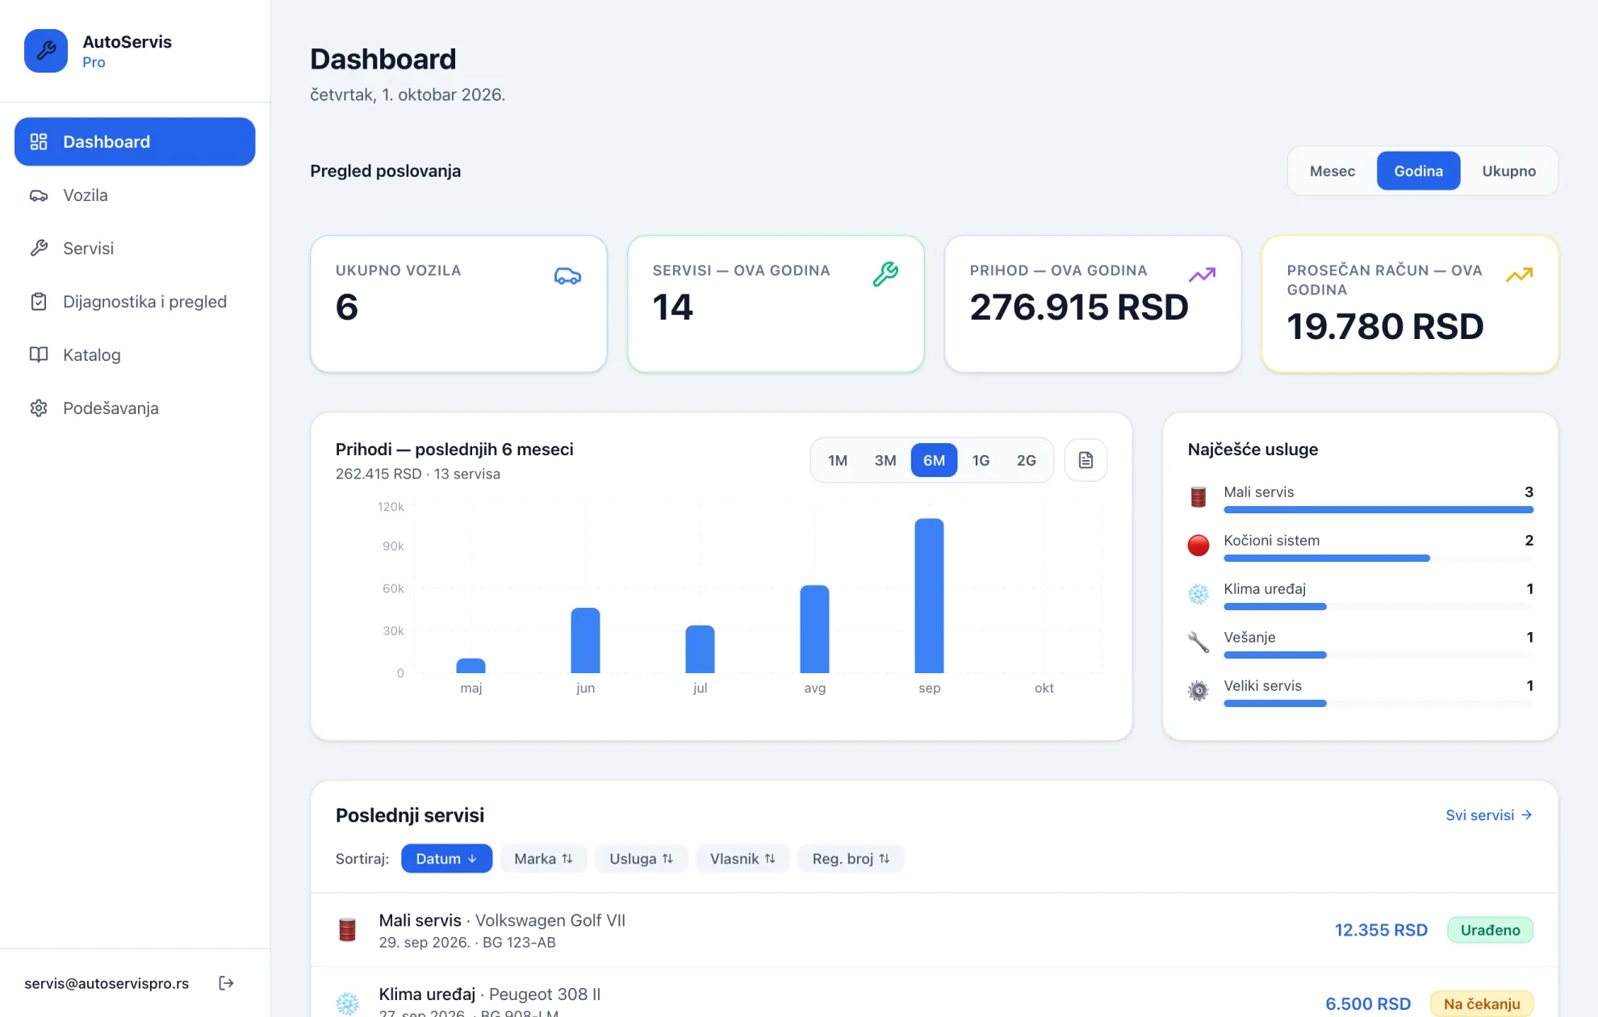
Task: Click the logout icon next to email
Action: [x=226, y=982]
